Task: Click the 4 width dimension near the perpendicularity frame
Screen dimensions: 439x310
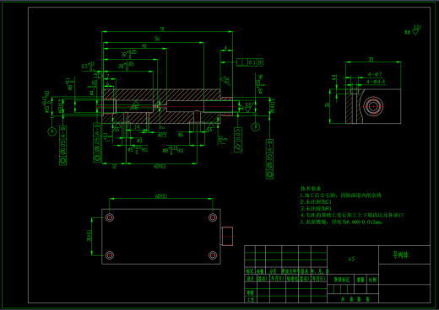Action: tap(225, 48)
